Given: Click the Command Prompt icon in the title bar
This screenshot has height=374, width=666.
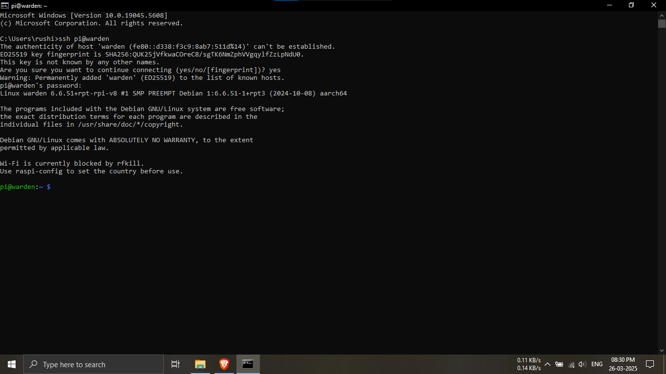Looking at the screenshot, I should click(x=4, y=5).
